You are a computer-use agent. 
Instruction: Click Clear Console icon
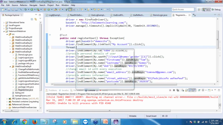[x=183, y=90]
